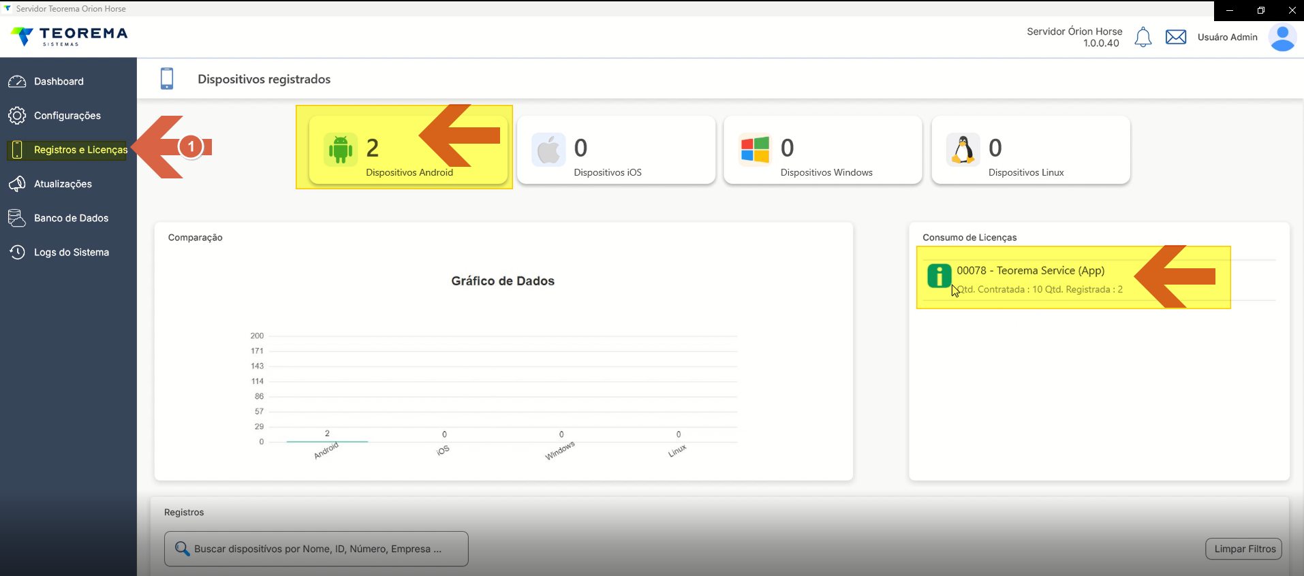Open notifications bell icon
The image size is (1304, 576).
(1143, 37)
